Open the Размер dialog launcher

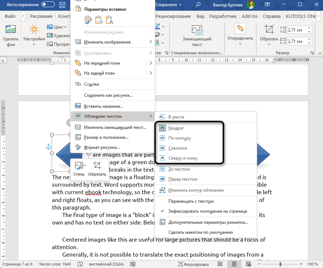click(x=312, y=53)
